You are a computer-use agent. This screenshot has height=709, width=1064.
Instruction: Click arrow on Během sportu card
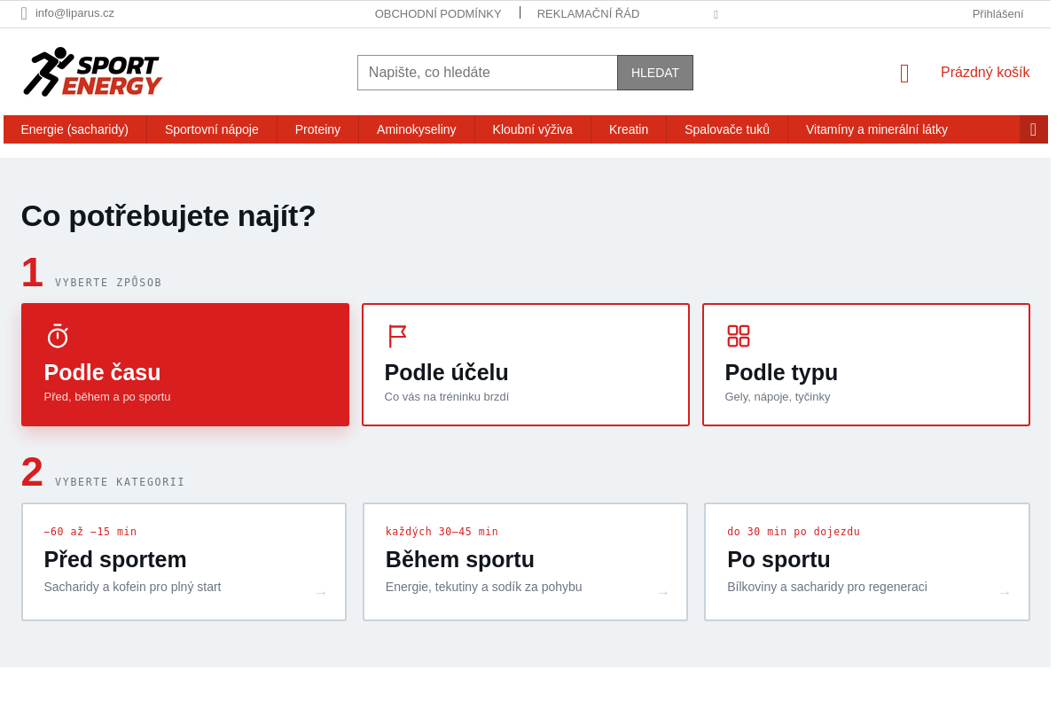pos(662,593)
